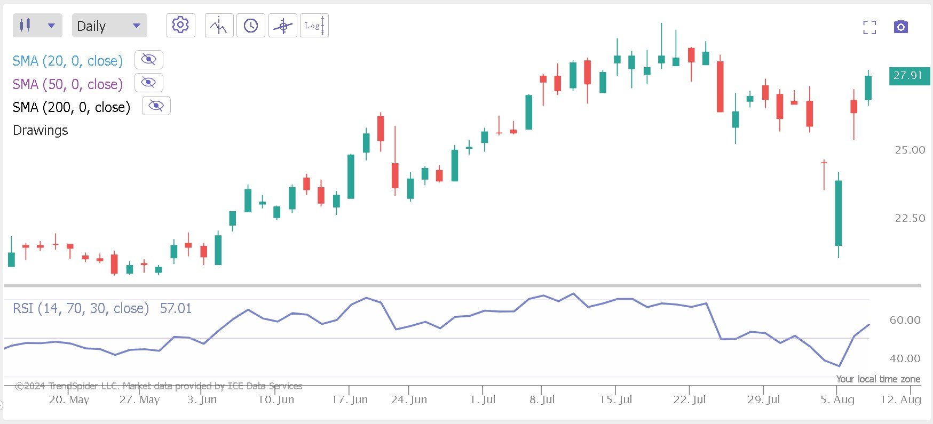Toggle visibility of SMA 200 indicator
Viewport: 933px width, 424px height.
(x=156, y=106)
